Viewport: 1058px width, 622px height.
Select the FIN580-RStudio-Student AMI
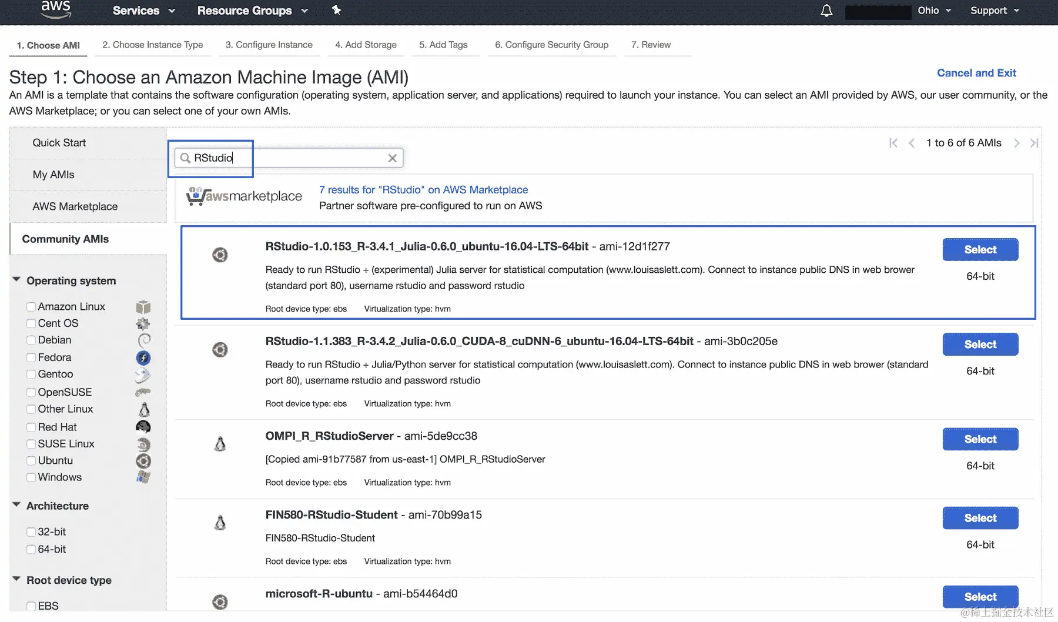(x=980, y=518)
